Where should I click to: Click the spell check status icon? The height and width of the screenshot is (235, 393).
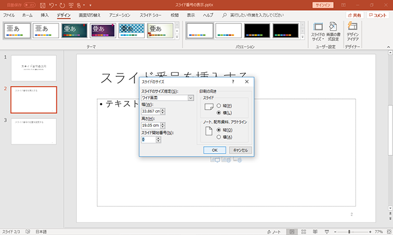tap(28, 232)
